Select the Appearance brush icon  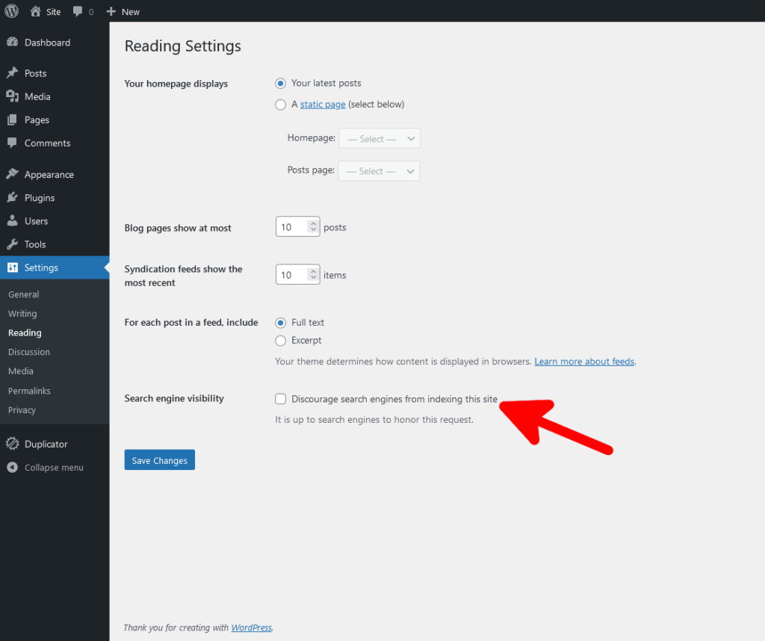tap(13, 174)
